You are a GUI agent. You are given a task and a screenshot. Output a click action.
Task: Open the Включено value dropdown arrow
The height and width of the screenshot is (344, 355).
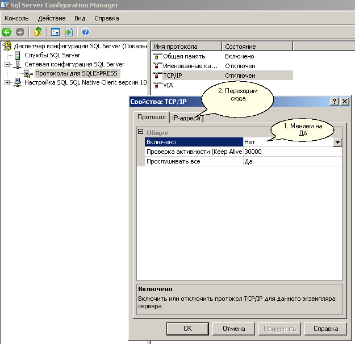pyautogui.click(x=337, y=142)
